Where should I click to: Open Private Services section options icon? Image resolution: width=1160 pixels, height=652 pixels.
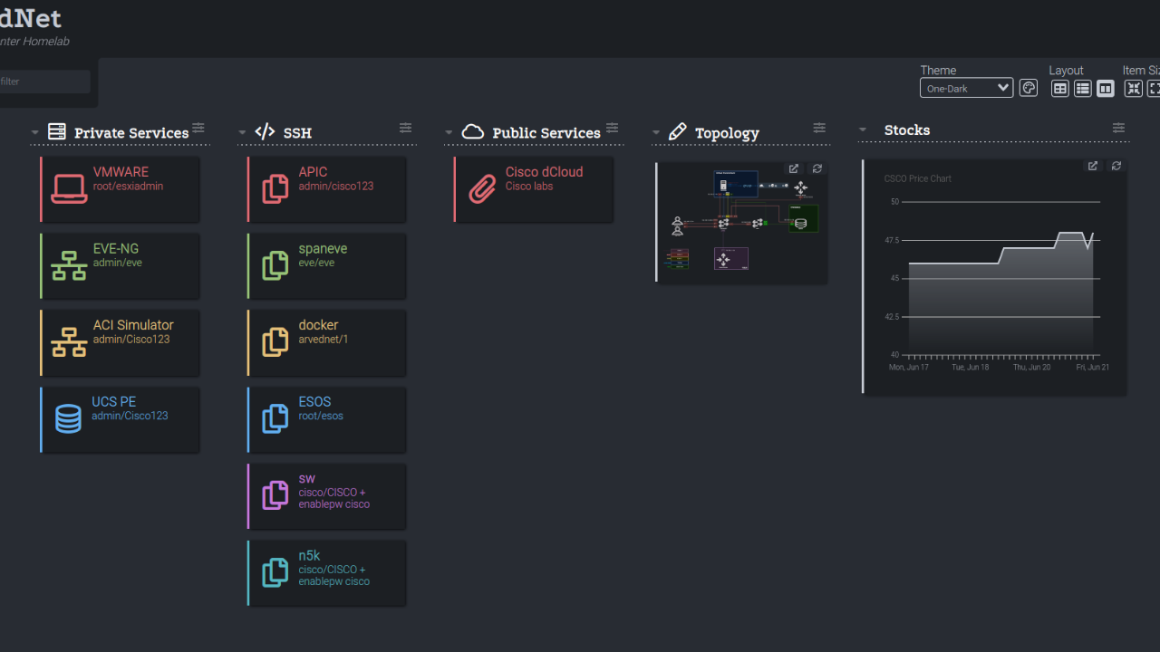coord(198,128)
